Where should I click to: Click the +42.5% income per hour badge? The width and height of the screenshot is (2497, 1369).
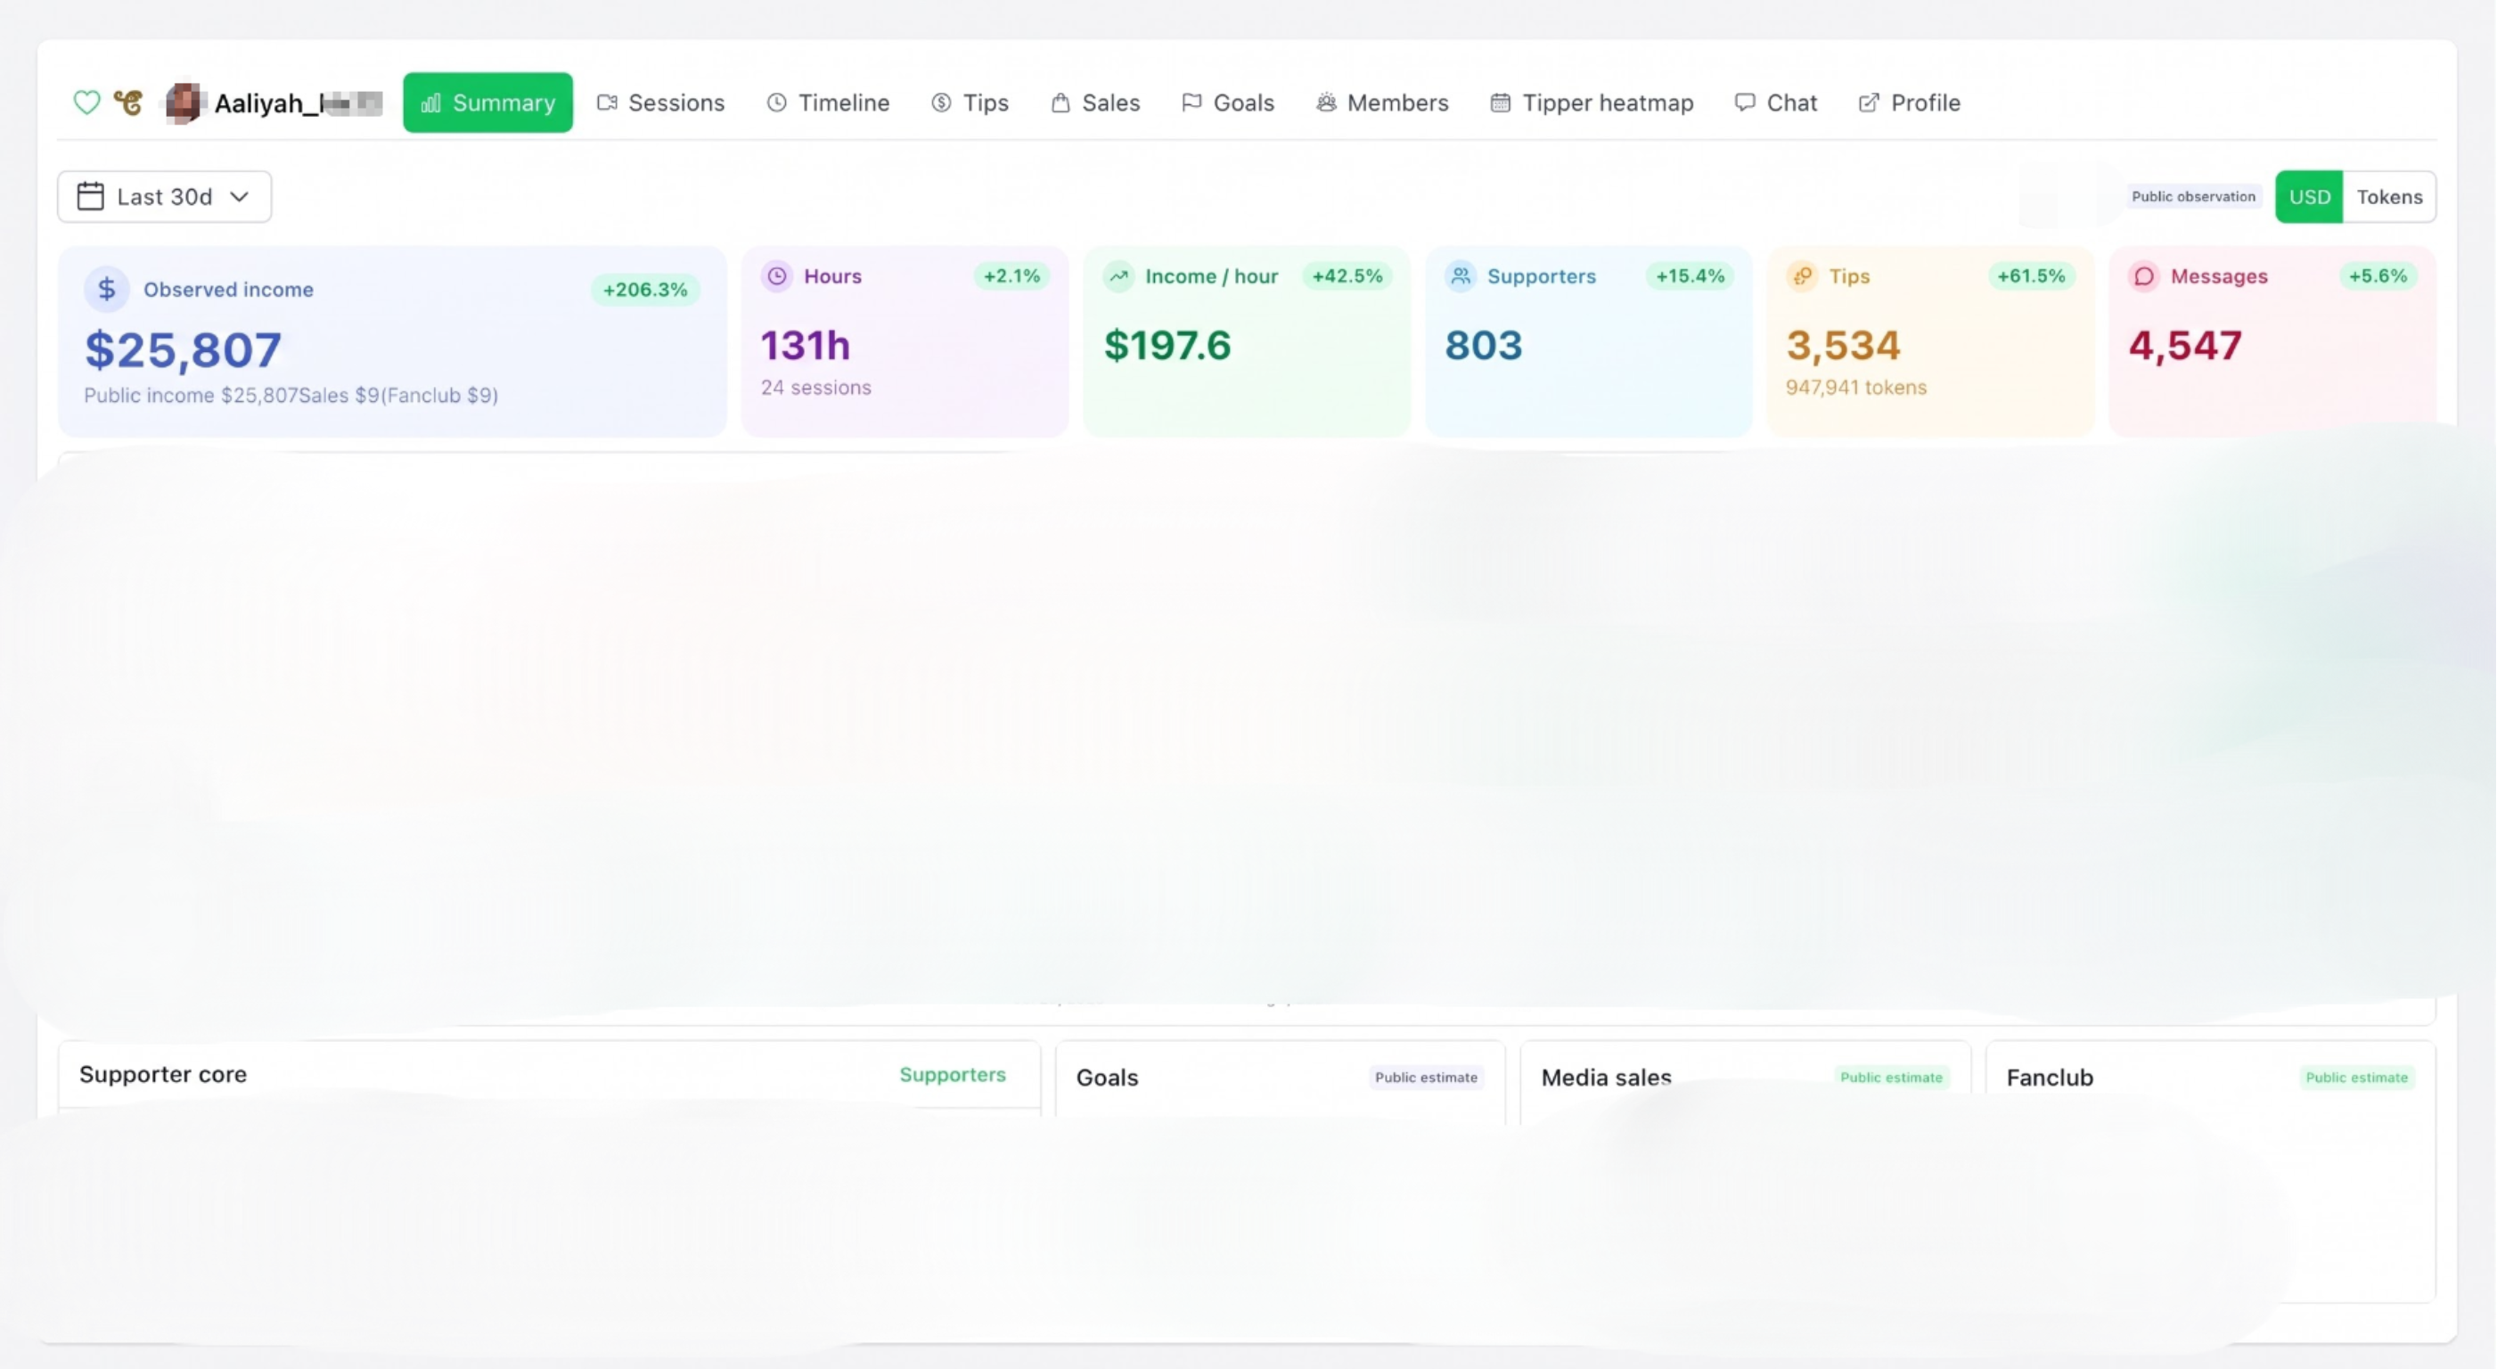pos(1347,276)
